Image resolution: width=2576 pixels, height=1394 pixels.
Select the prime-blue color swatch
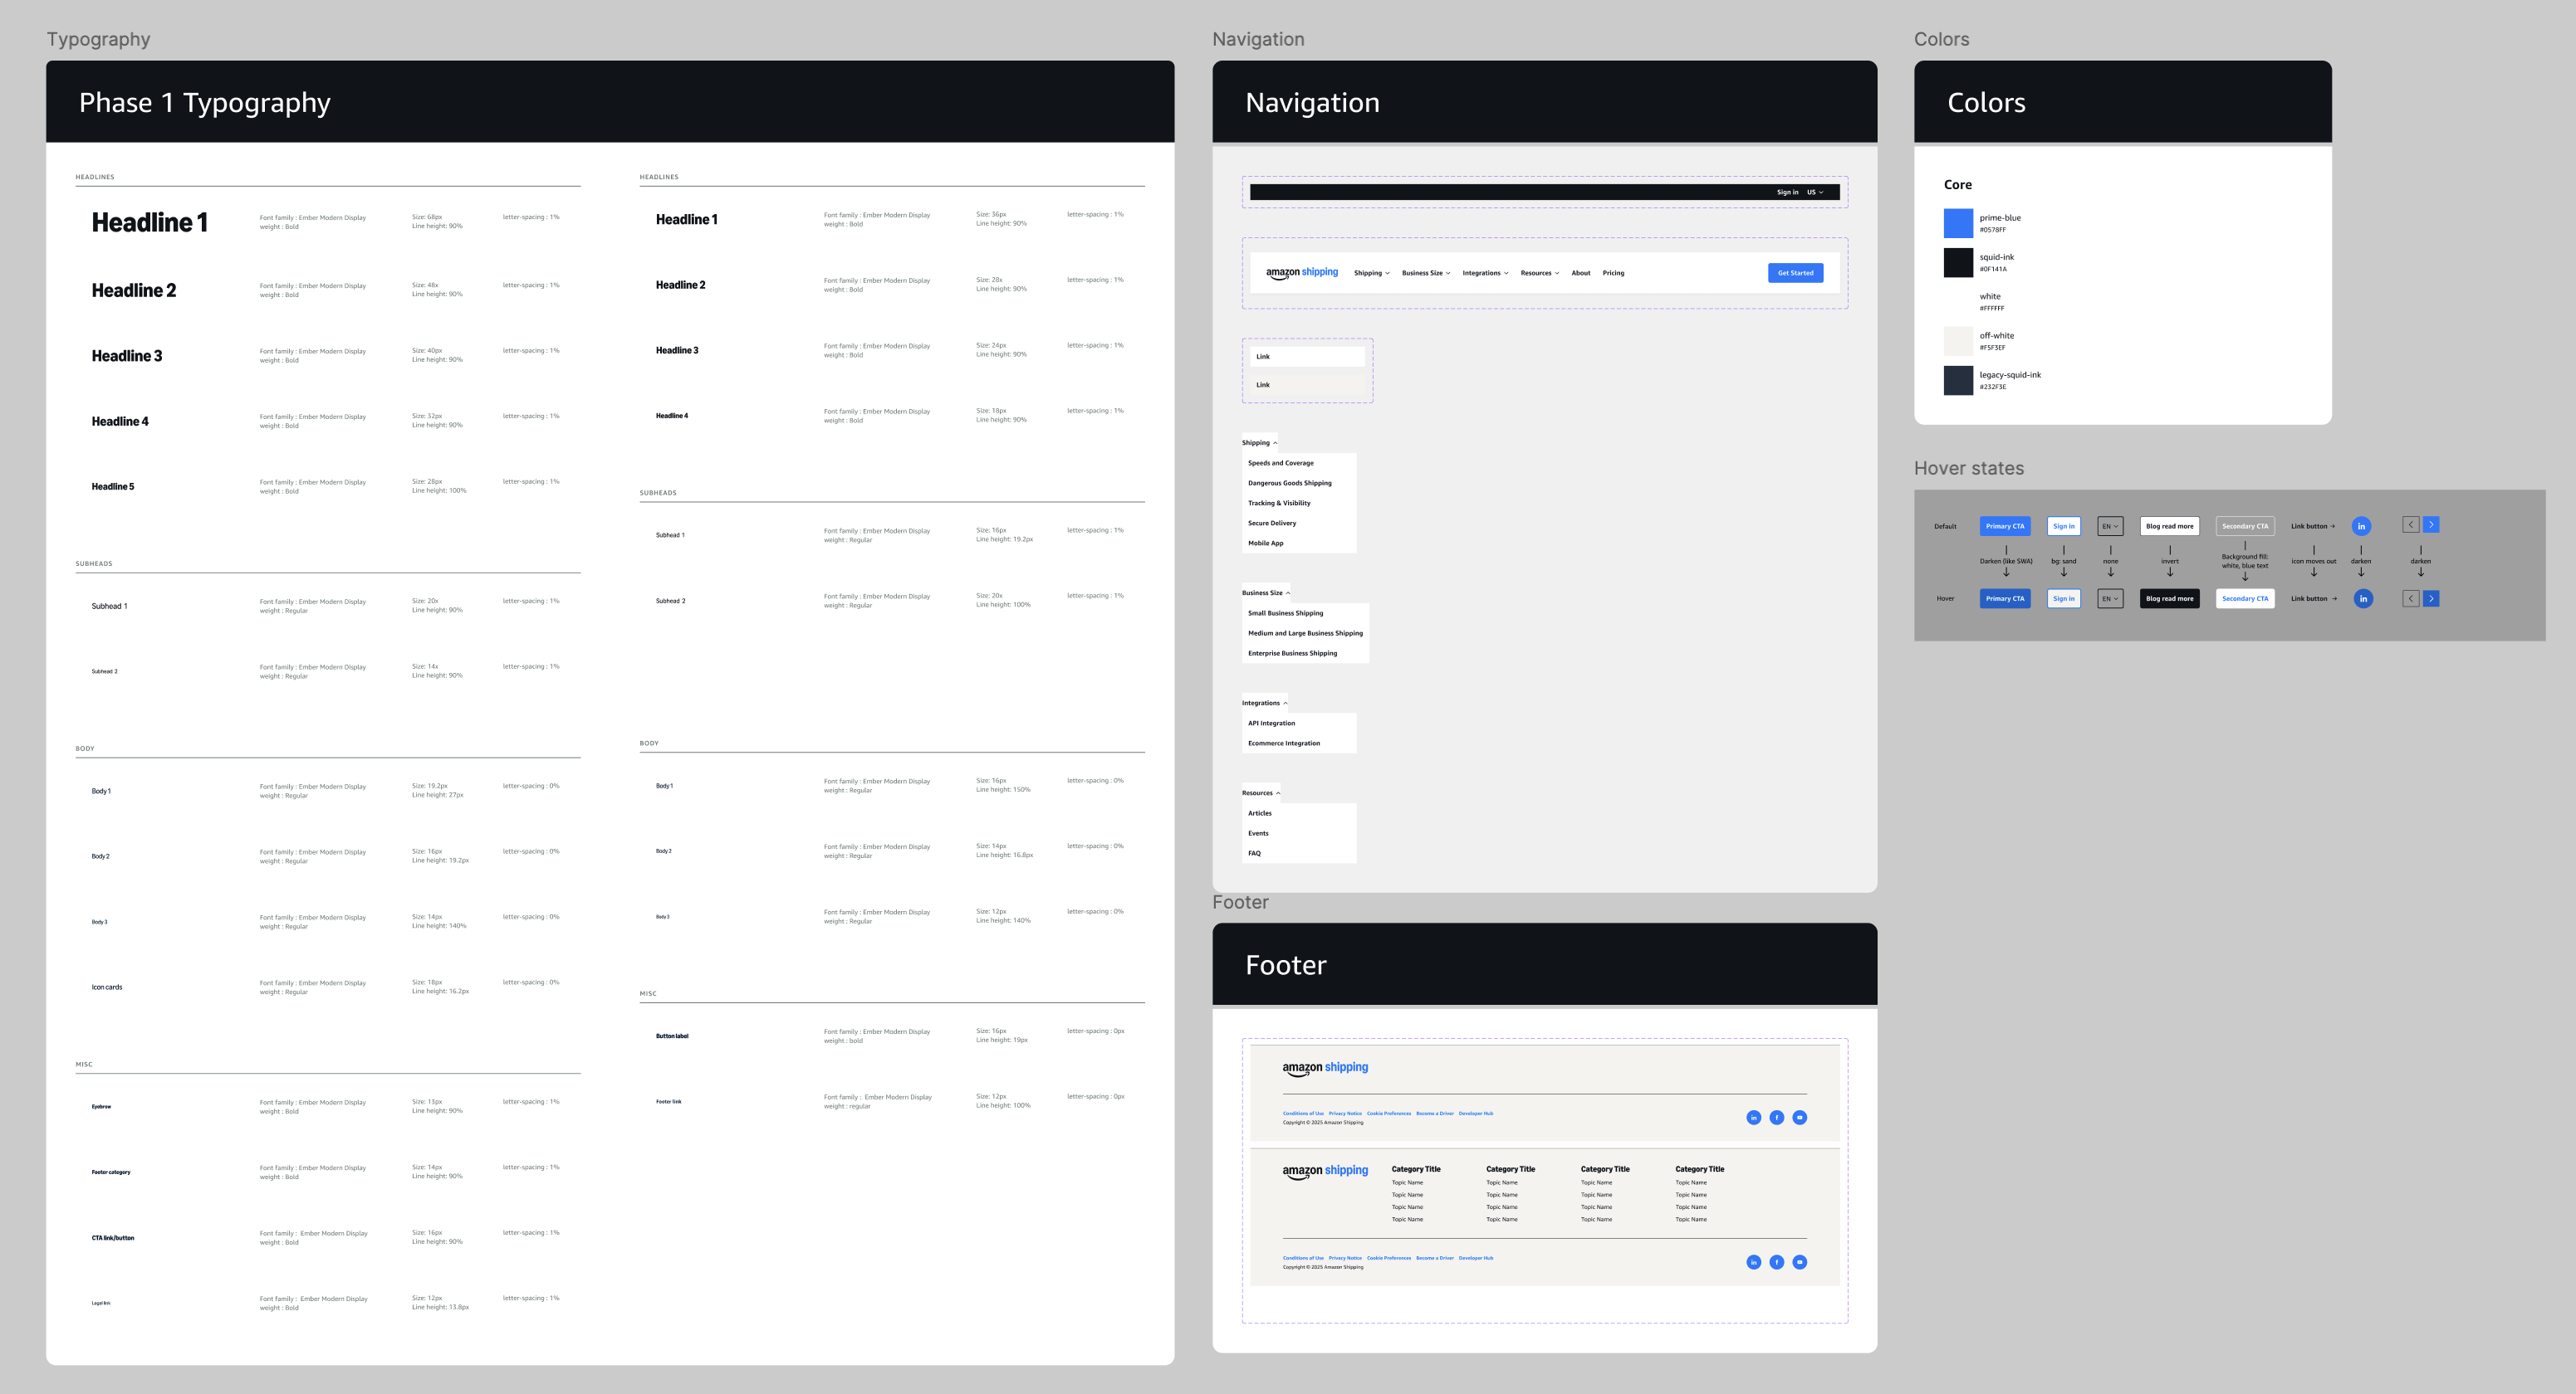1957,223
